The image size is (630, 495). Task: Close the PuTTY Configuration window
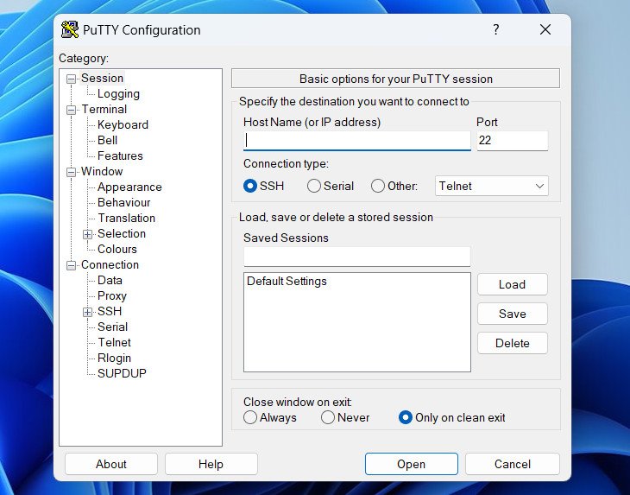(545, 29)
